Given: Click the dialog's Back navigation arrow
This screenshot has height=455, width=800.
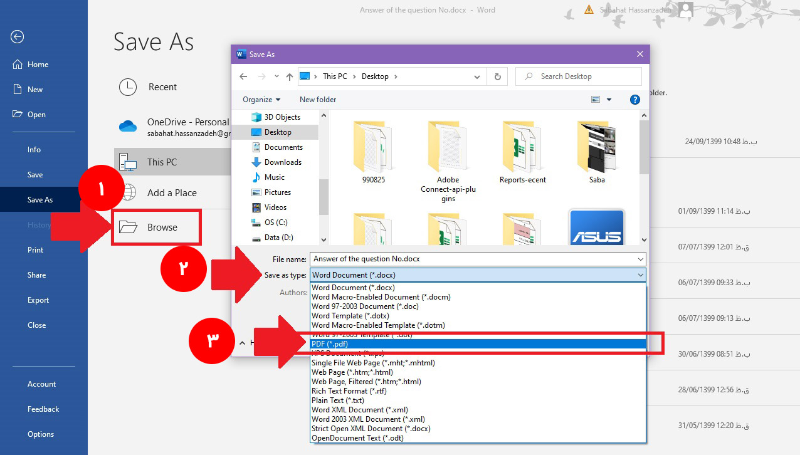Looking at the screenshot, I should pos(244,76).
